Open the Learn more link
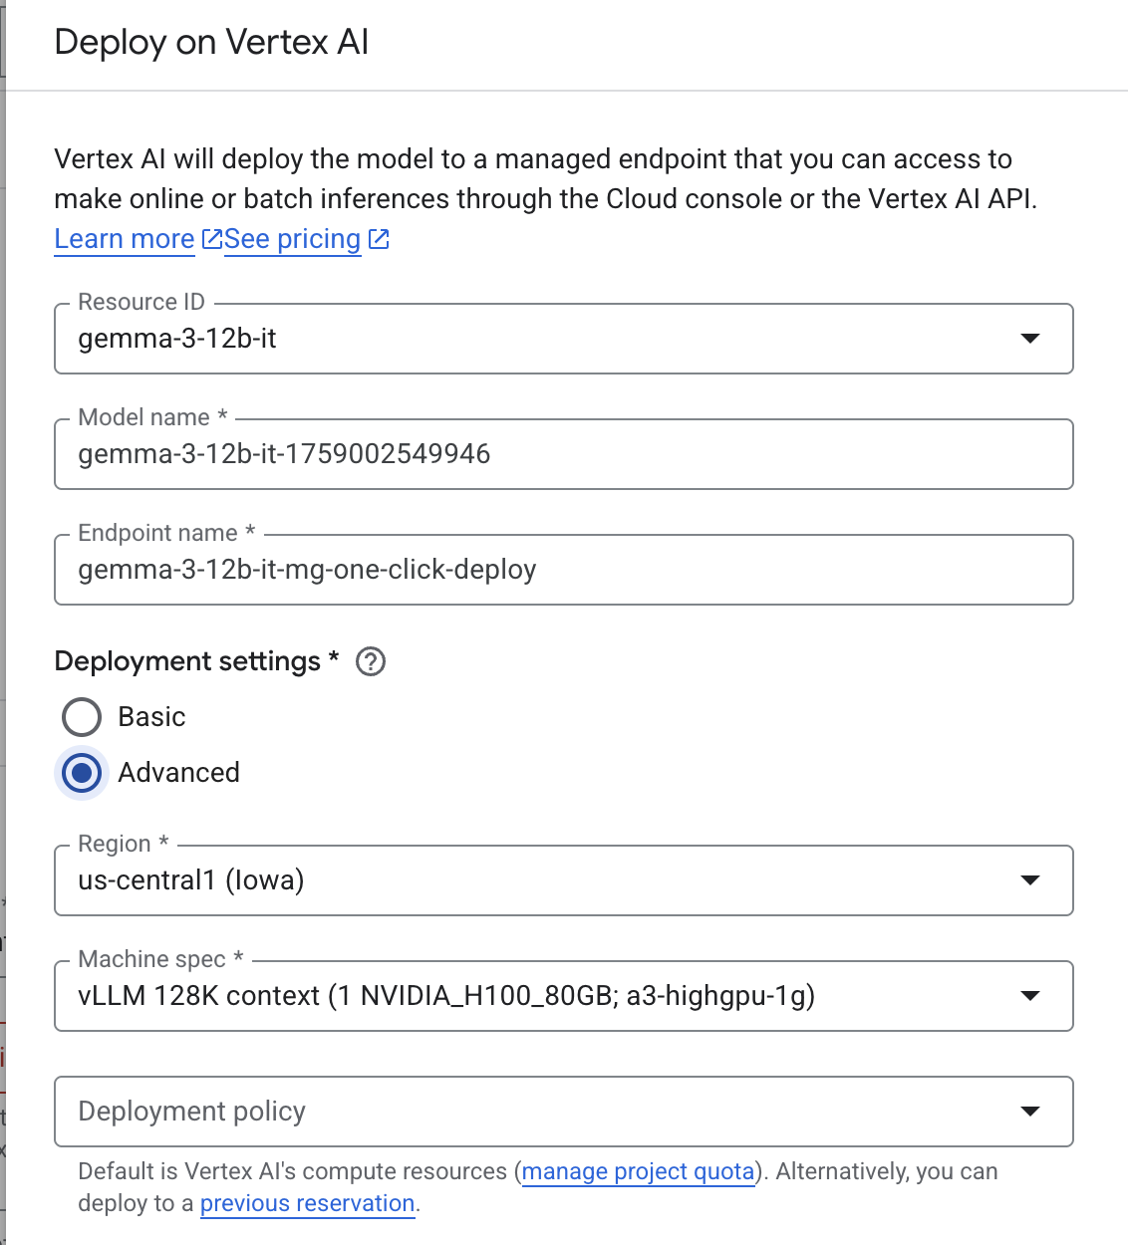1128x1245 pixels. pos(124,239)
